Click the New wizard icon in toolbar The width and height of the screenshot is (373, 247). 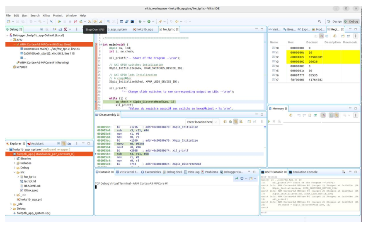pos(9,21)
